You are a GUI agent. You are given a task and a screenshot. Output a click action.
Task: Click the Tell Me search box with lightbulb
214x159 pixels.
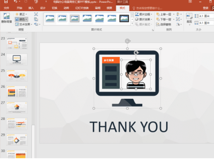coord(147,8)
